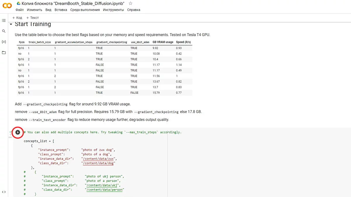This screenshot has width=351, height=197.
Task: Click the Google Drive icon beside notebook title
Action: (18, 4)
